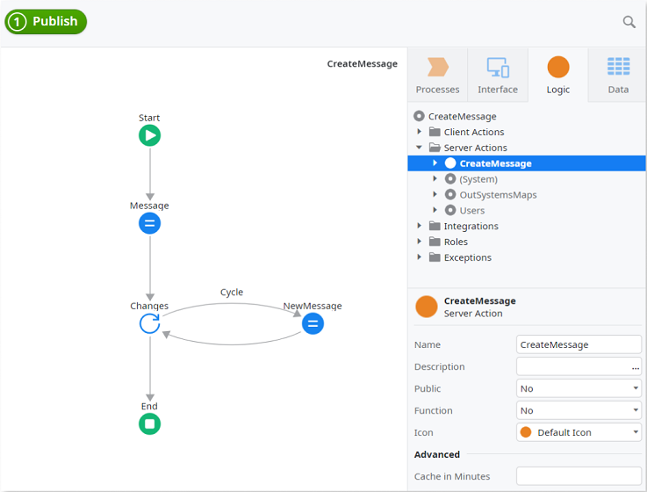Open the Icon property dropdown
This screenshot has width=647, height=492.
579,432
